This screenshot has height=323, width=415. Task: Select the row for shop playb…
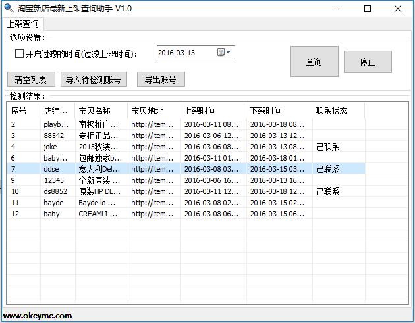click(186, 124)
